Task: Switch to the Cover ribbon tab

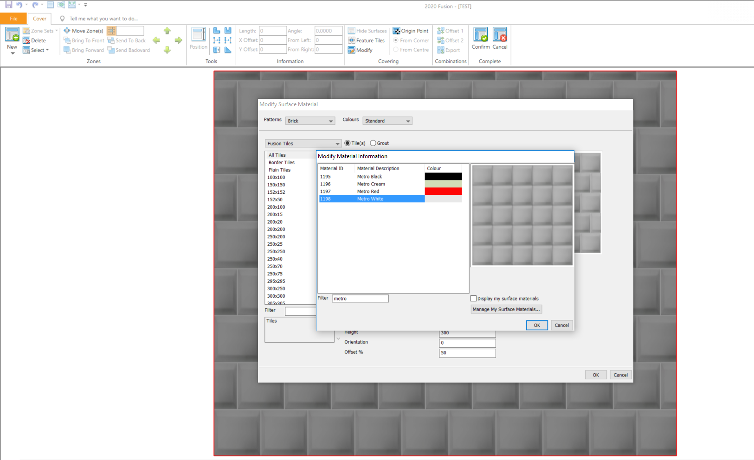Action: coord(39,19)
